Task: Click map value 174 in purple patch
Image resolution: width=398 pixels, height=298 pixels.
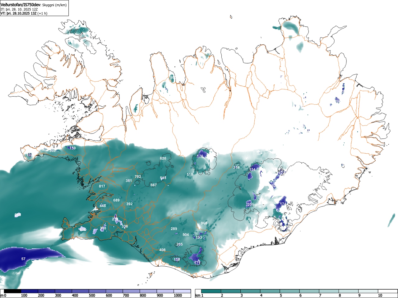Action: (x=283, y=204)
